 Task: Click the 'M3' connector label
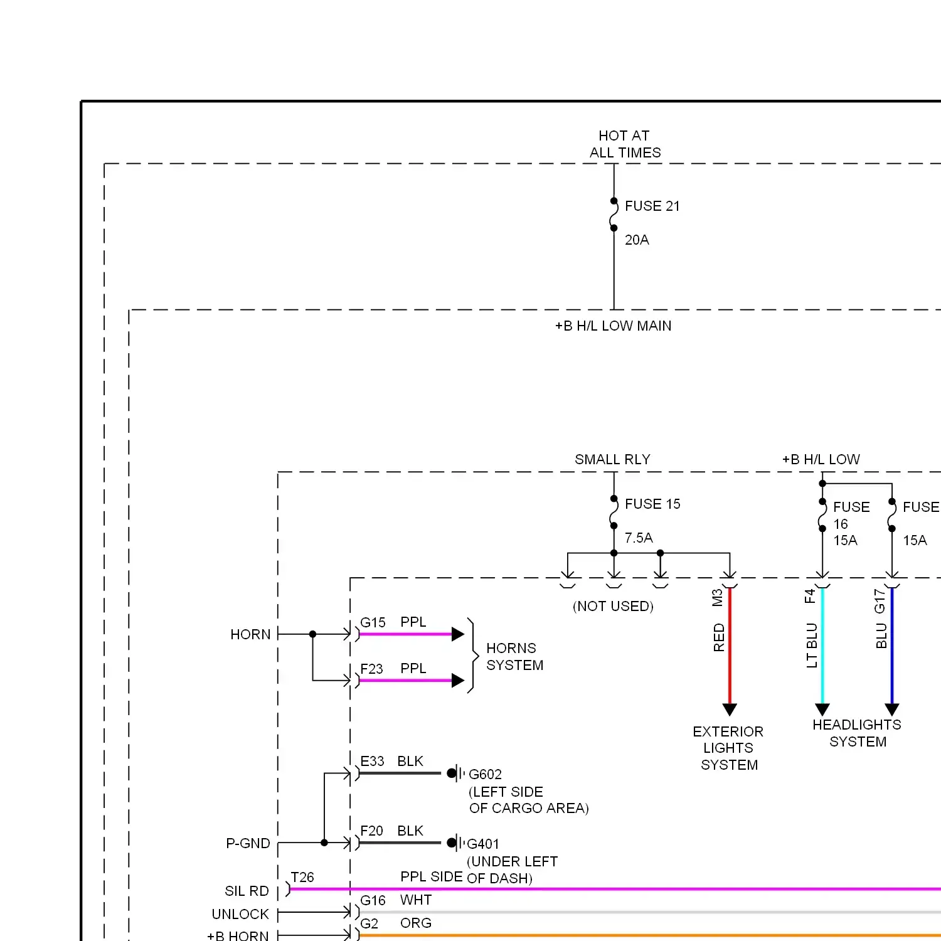[718, 597]
